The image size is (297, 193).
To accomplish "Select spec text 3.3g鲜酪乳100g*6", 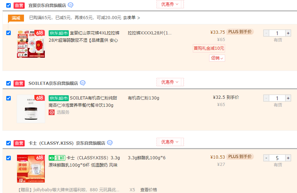I will click(147, 158).
